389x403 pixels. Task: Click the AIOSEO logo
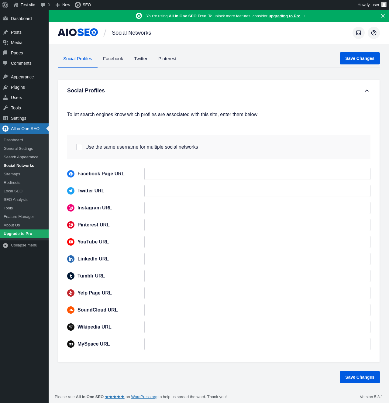click(78, 33)
